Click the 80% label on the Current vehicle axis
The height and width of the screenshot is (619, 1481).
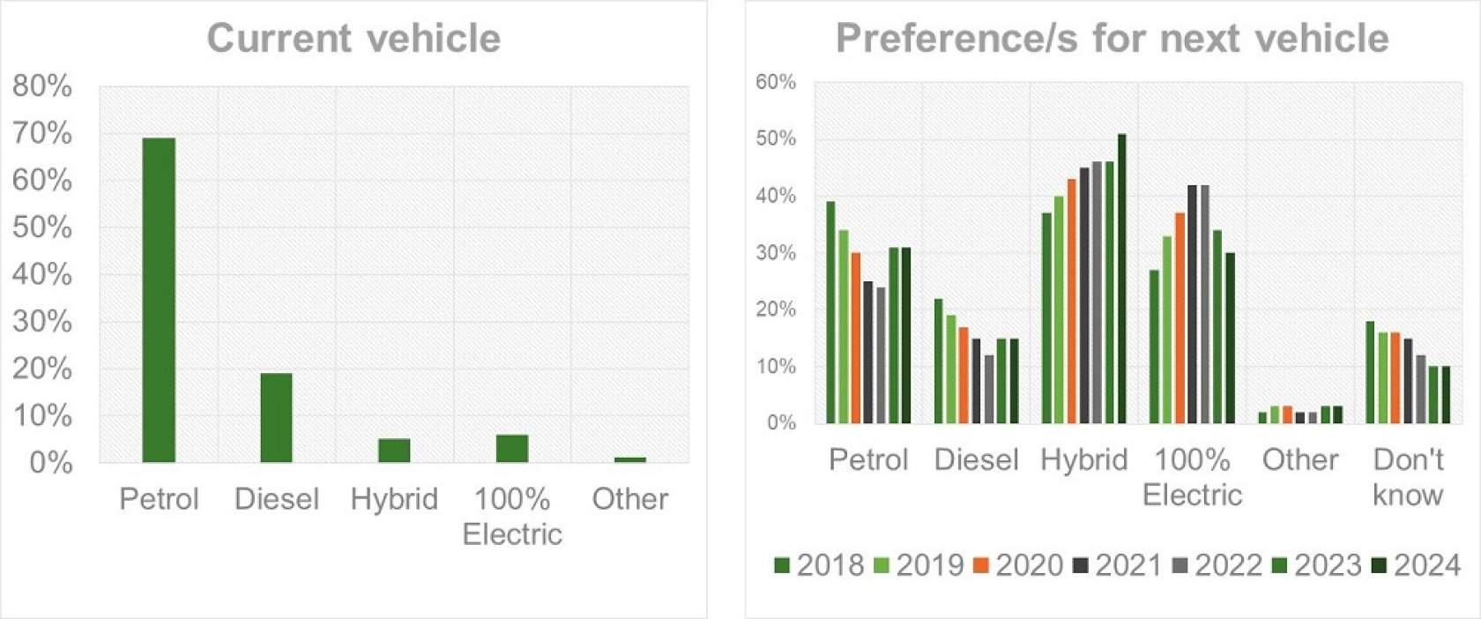(x=42, y=86)
